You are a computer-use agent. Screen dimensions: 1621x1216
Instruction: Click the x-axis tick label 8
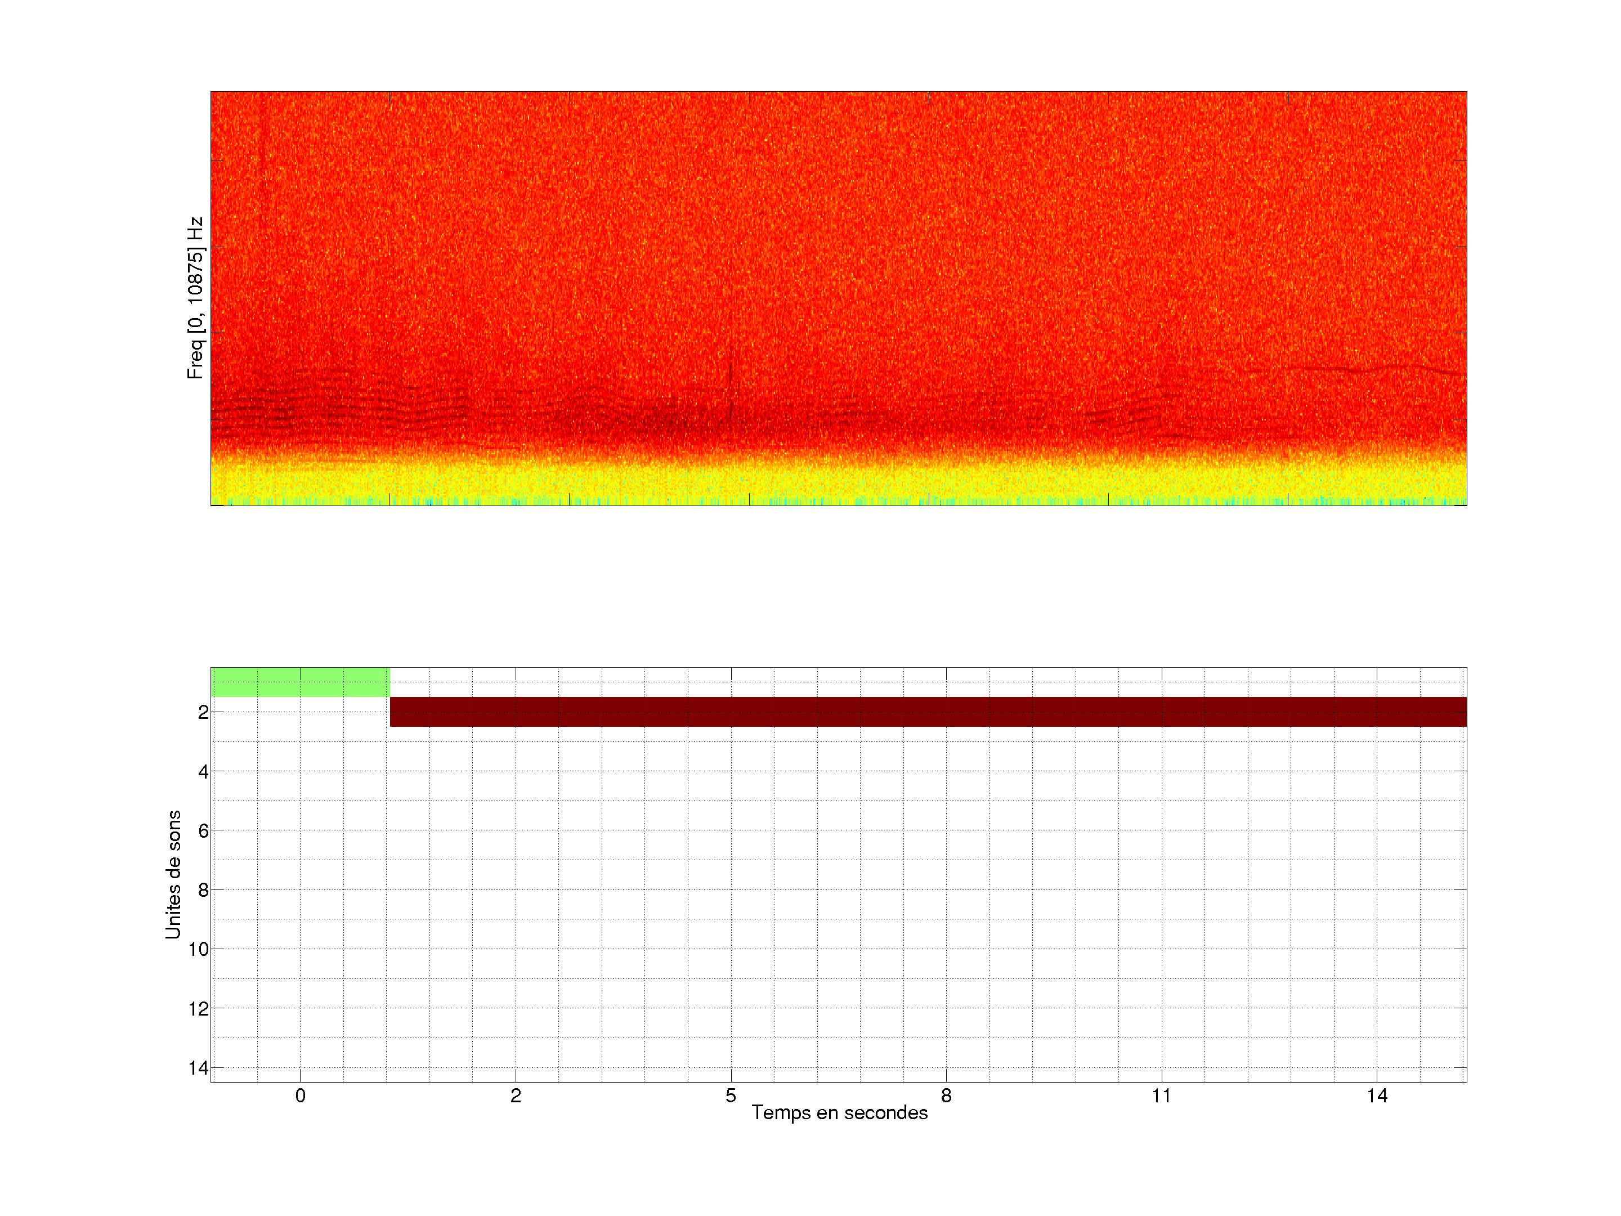click(x=946, y=1096)
